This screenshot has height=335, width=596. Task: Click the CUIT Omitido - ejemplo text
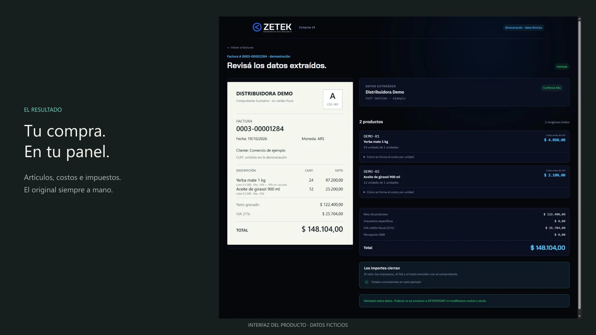385,98
